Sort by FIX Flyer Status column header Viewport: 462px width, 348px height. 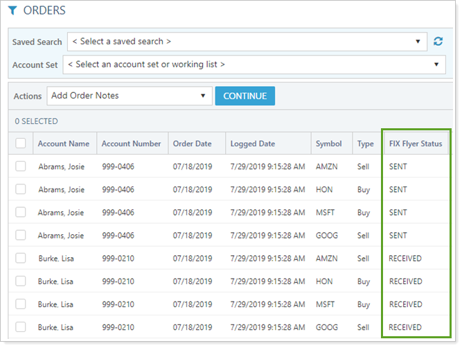[416, 143]
